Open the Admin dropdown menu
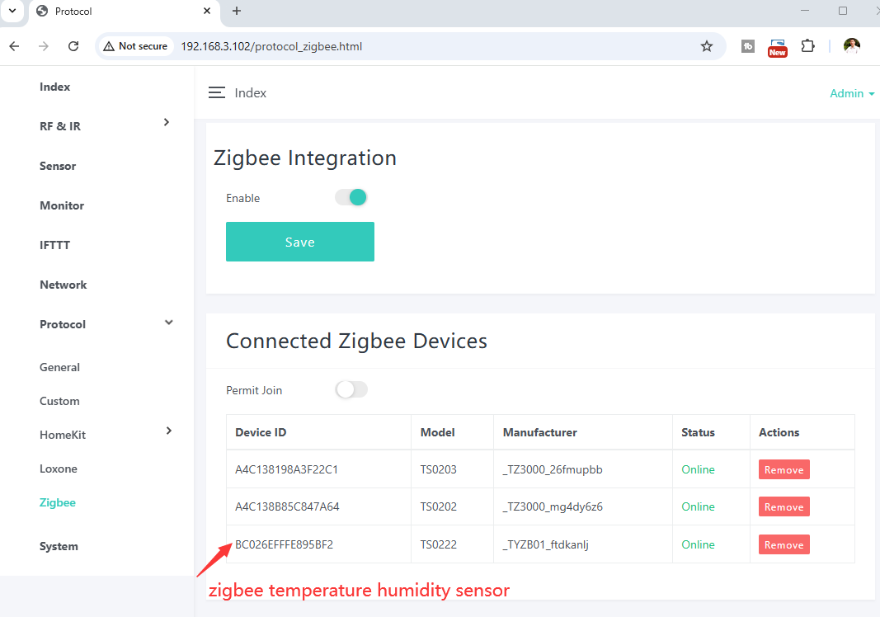Viewport: 880px width, 617px height. point(852,93)
